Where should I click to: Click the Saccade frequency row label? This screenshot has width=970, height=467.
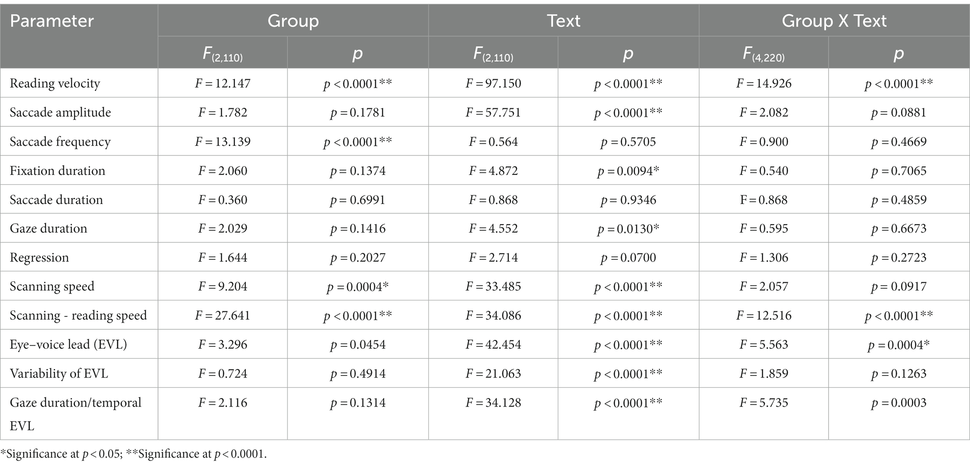[60, 142]
